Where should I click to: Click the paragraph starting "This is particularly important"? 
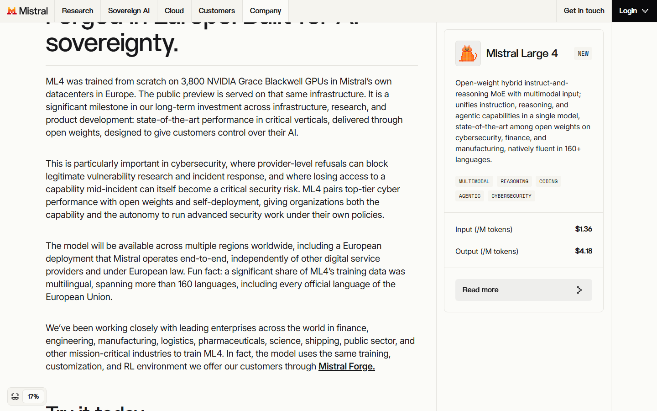(x=232, y=189)
